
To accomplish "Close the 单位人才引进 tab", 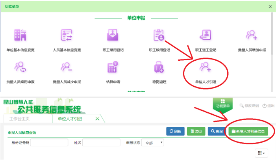I will tap(97, 119).
